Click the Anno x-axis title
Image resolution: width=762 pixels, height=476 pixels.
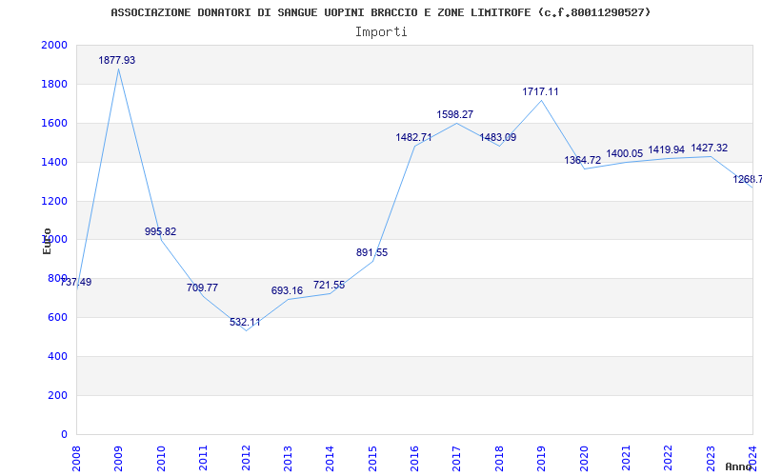(738, 466)
